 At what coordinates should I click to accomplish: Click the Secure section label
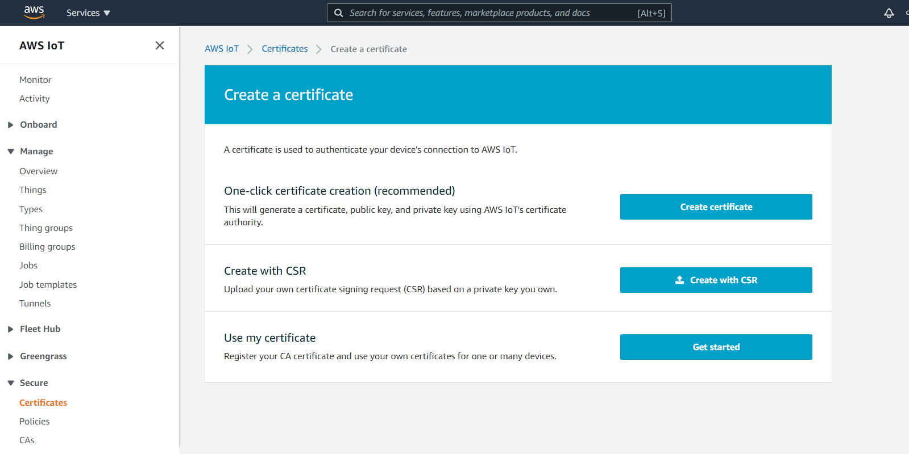(34, 383)
